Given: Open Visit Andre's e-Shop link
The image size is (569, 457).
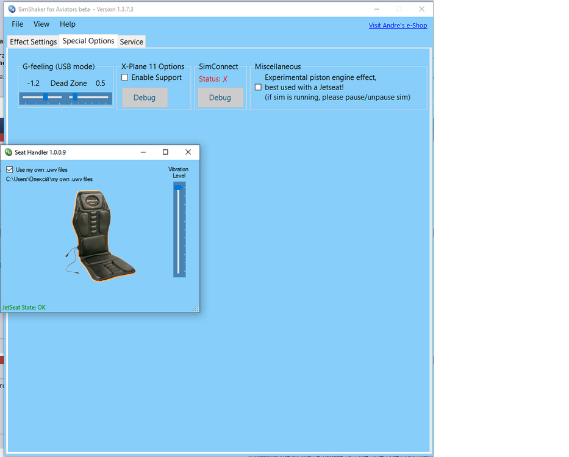Looking at the screenshot, I should [x=398, y=26].
